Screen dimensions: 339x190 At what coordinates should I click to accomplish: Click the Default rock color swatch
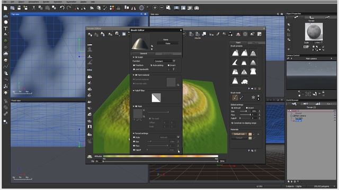pos(250,134)
